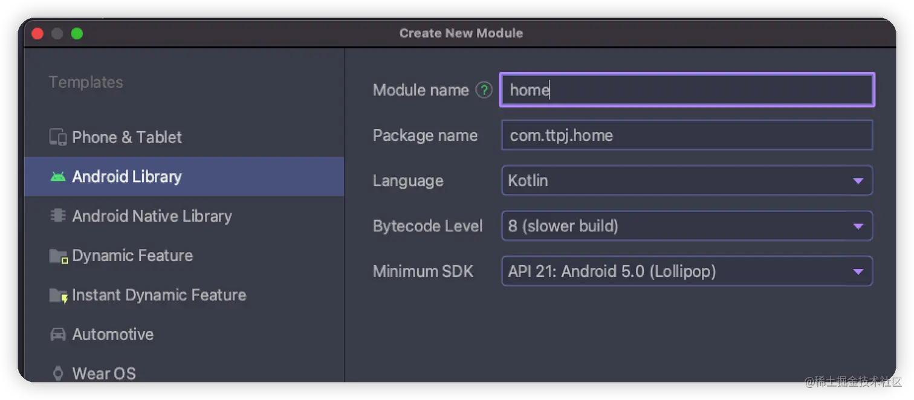Click the Minimum SDK label
Screen dimensions: 914x400
point(423,271)
